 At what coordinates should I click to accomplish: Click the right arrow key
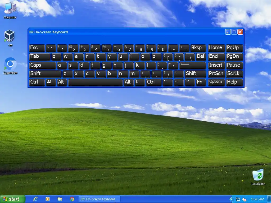point(189,82)
